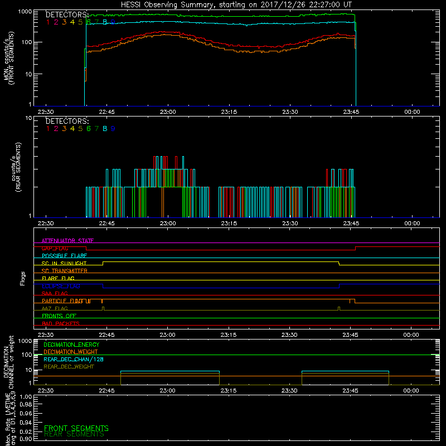Image resolution: width=446 pixels, height=446 pixels.
Task: Click the 23:30 tick under the Flags plot
Action: click(x=289, y=335)
